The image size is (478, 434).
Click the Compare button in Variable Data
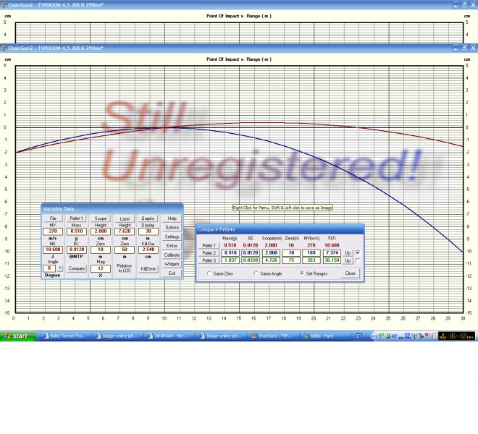(x=77, y=268)
